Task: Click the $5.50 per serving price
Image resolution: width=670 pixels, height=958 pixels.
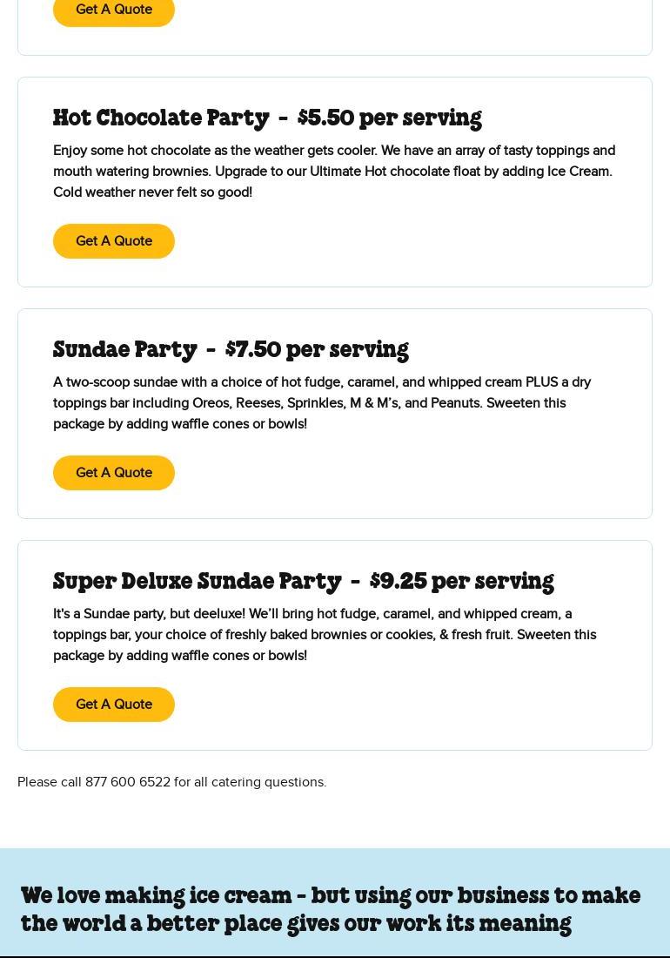Action: click(x=389, y=118)
